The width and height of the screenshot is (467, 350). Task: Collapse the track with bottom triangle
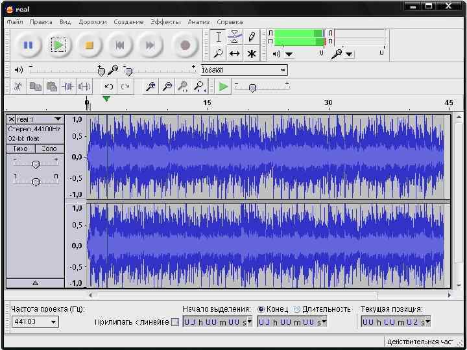click(35, 283)
